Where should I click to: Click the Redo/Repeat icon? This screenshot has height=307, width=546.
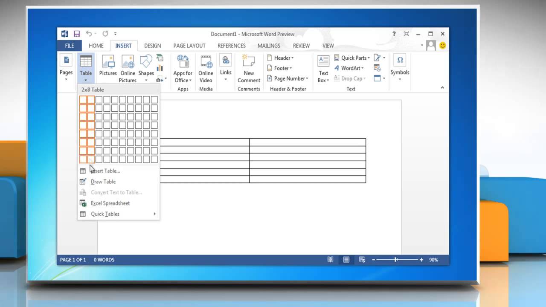105,34
